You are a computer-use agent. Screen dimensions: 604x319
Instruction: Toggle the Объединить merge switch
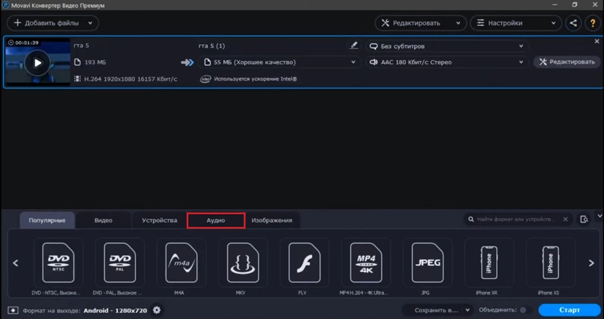[525, 309]
